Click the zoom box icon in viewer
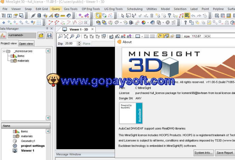This screenshot has width=235, height=160. [60, 36]
